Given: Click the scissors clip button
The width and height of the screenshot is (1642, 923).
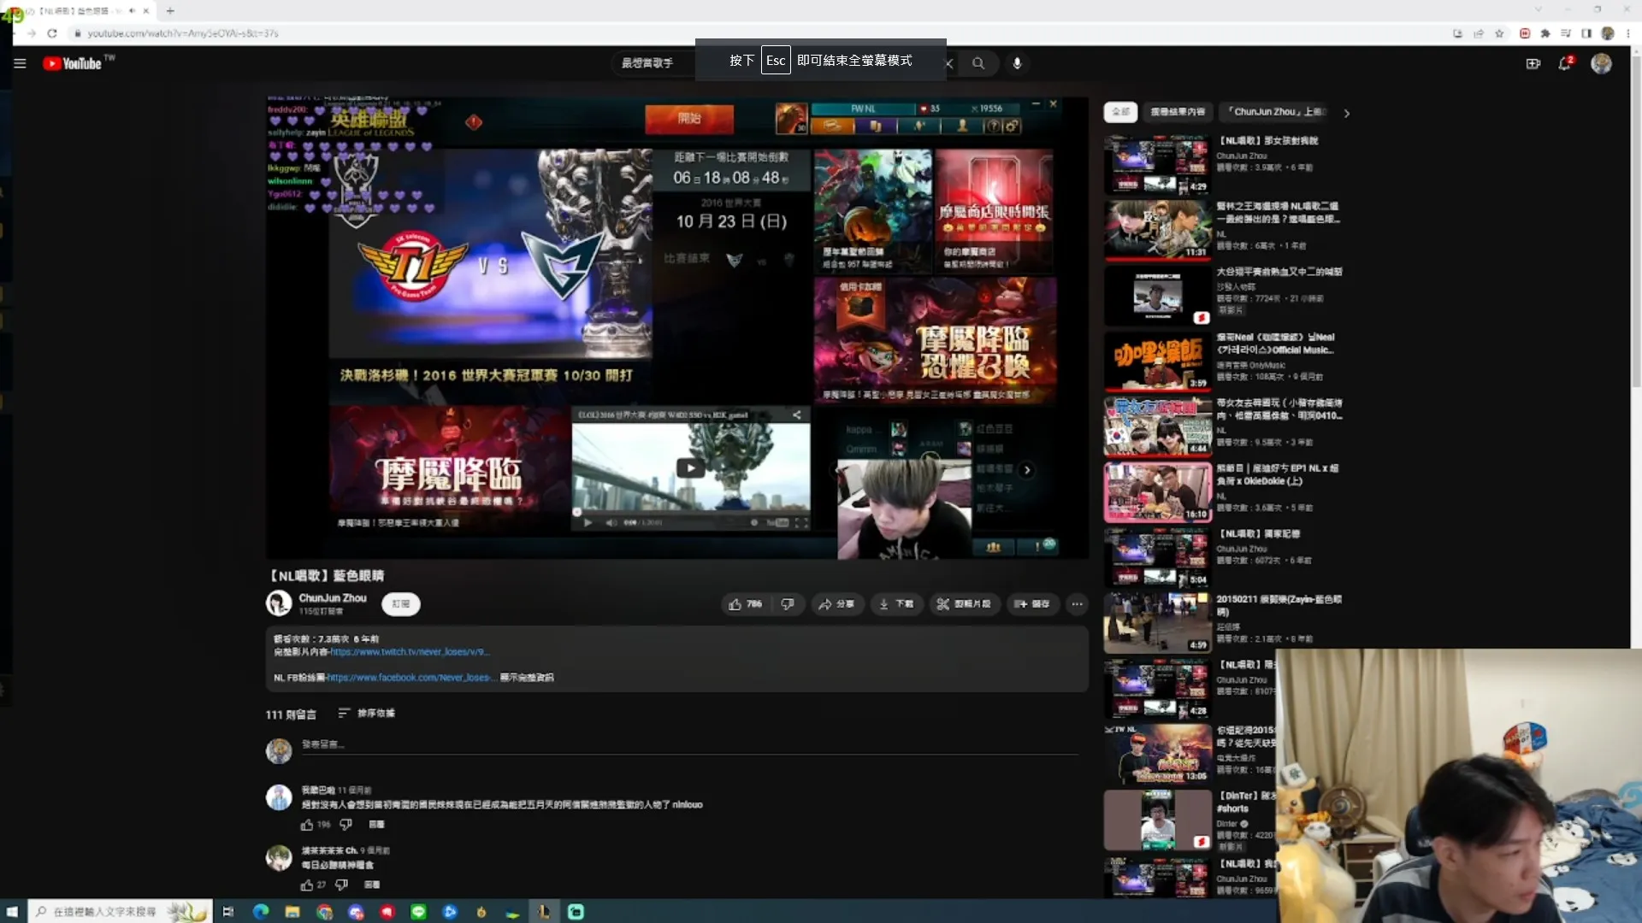Looking at the screenshot, I should pos(964,604).
